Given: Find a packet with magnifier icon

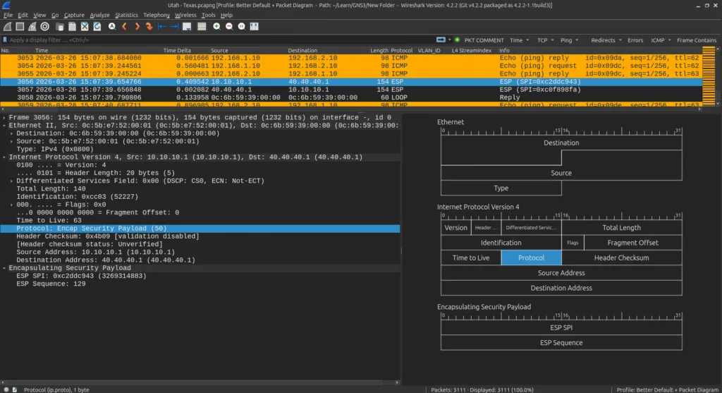Looking at the screenshot, I should click(x=112, y=27).
